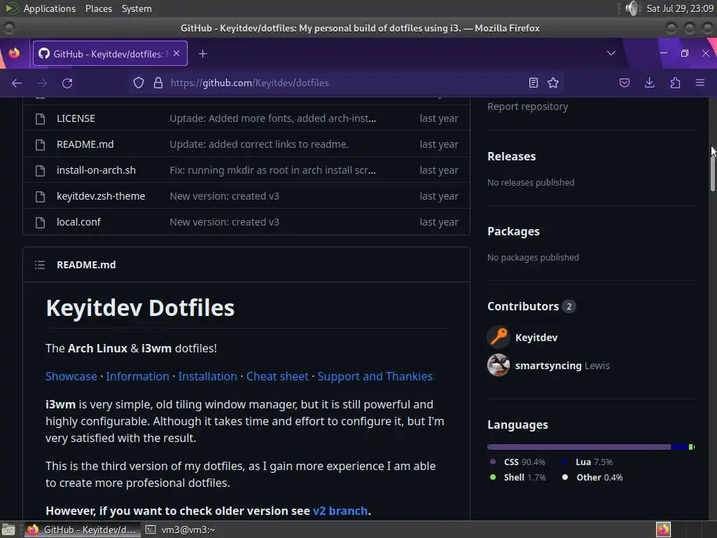Click the Lua 7.5% language entry

587,462
